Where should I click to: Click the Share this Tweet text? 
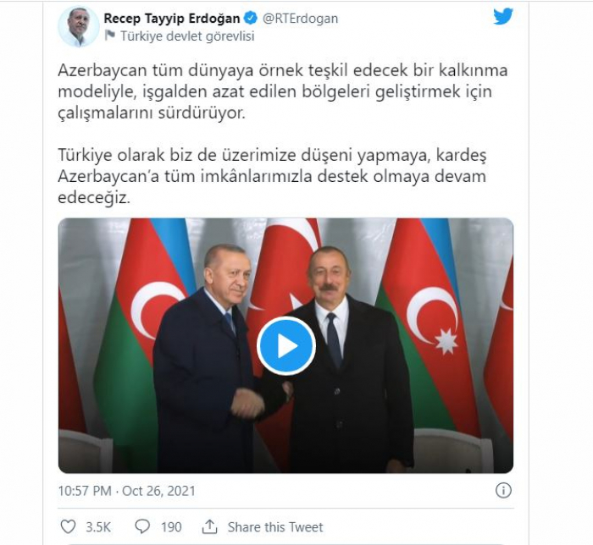pos(275,527)
